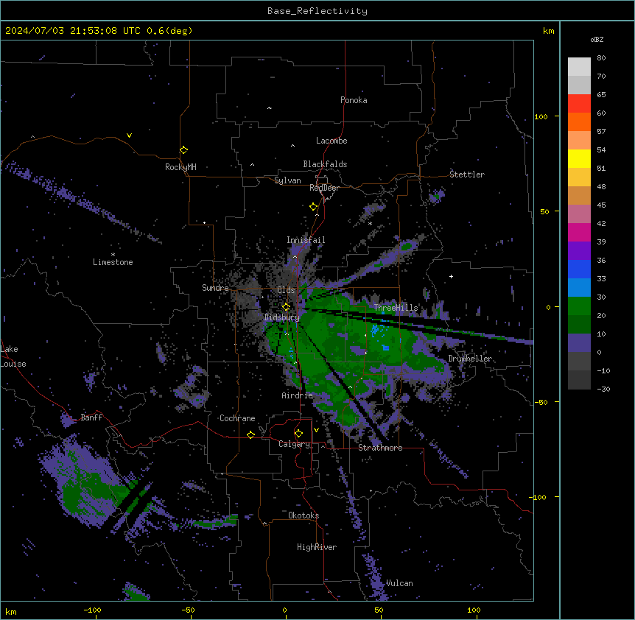Select the red 60-65 dBZ legend swatch

pyautogui.click(x=579, y=103)
